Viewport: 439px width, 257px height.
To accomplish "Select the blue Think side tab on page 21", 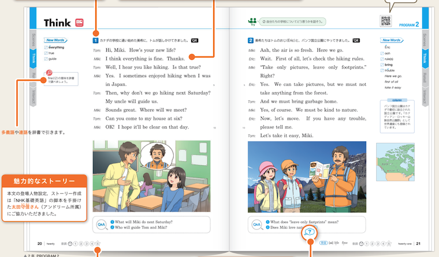I will click(425, 58).
